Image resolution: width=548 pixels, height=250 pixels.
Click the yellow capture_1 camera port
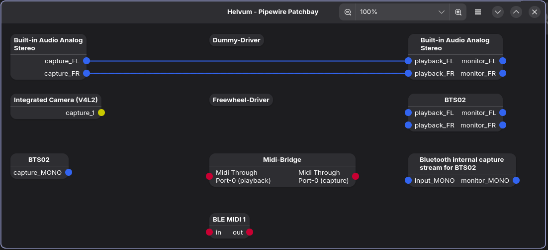tap(101, 113)
